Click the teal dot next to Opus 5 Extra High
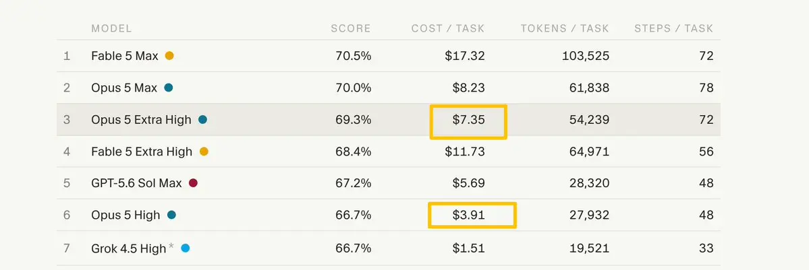Screen dimensions: 809x270 click(202, 120)
